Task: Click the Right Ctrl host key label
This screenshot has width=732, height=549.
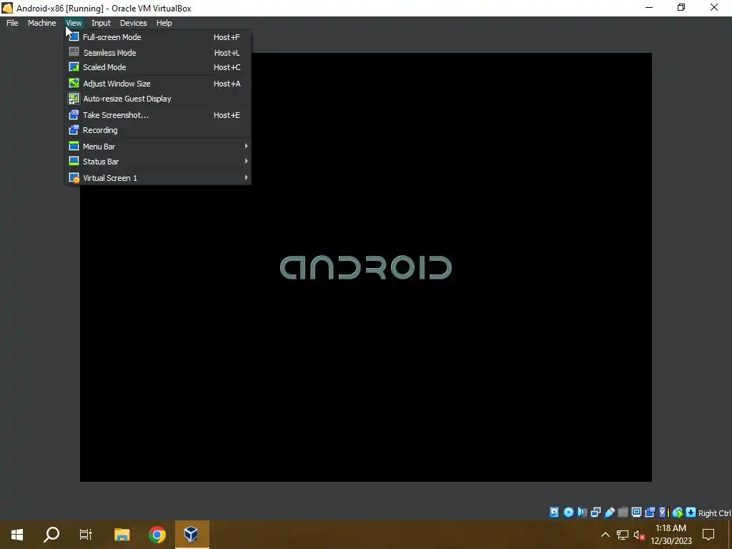Action: coord(714,513)
